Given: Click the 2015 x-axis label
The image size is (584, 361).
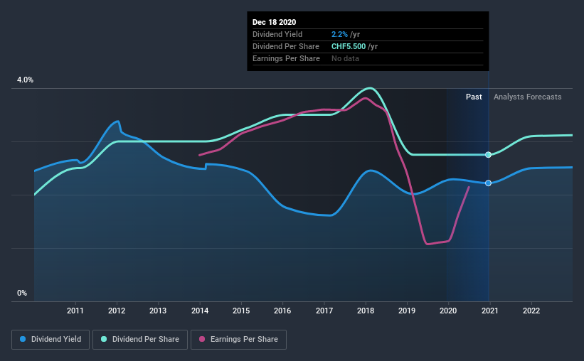Looking at the screenshot, I should (241, 311).
